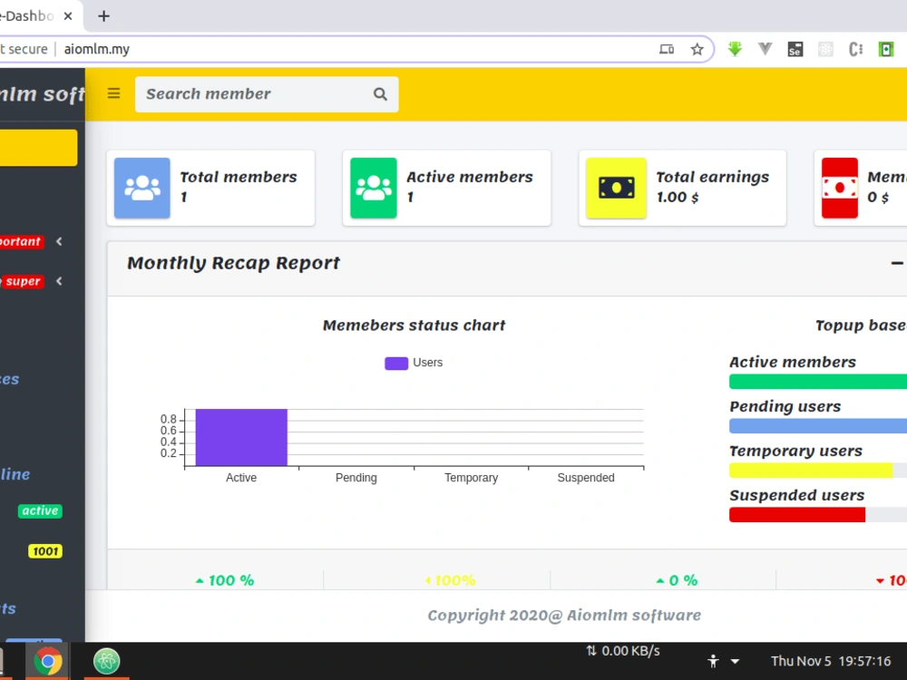This screenshot has height=680, width=907.
Task: Click the green Active members progress bar
Action: click(818, 382)
